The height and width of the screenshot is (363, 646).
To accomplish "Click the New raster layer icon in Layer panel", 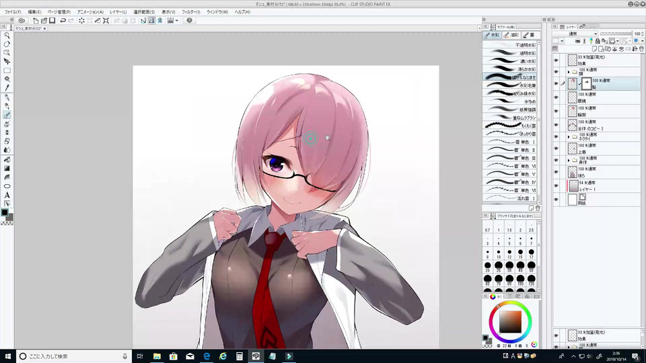I will (594, 49).
